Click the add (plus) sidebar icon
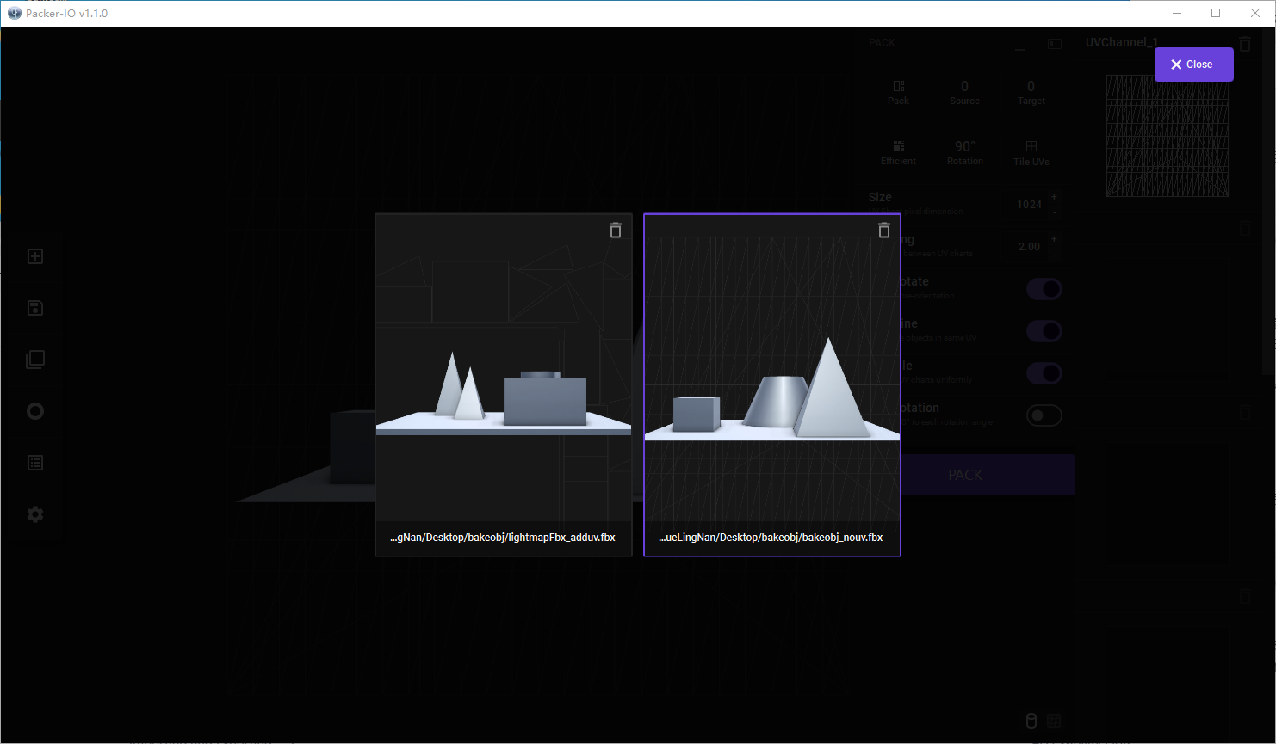This screenshot has height=744, width=1276. click(35, 256)
